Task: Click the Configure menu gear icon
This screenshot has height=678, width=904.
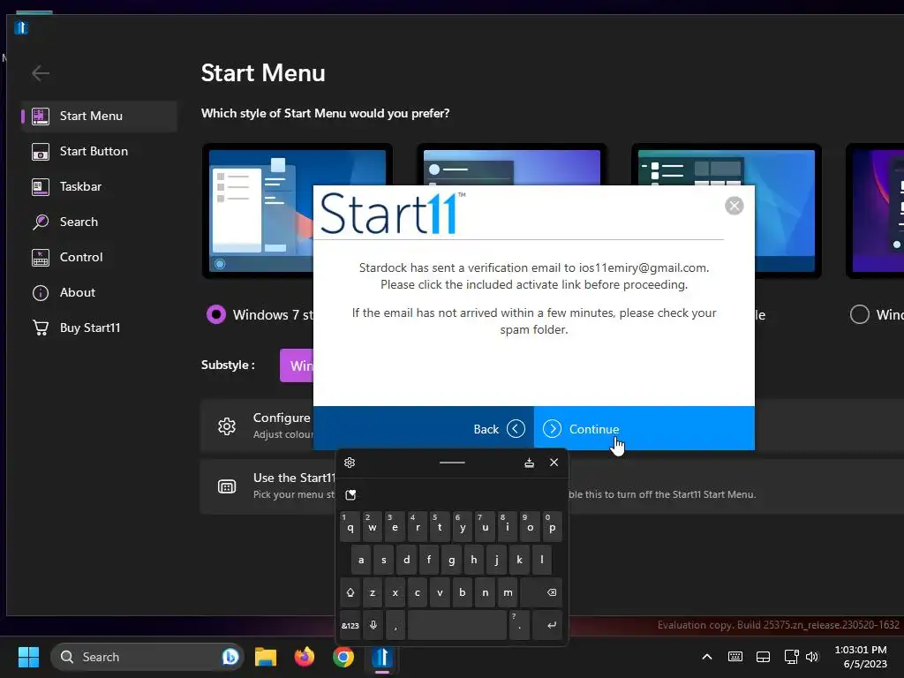Action: (x=227, y=426)
